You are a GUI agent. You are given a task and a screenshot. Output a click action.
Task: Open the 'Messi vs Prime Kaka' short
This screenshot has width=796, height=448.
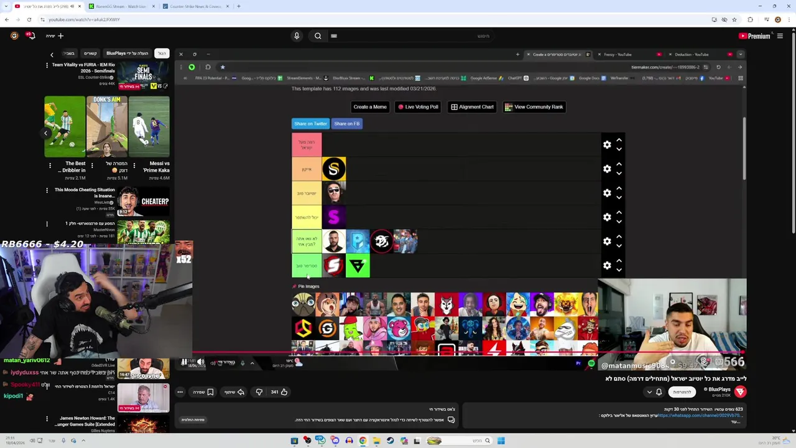(149, 126)
